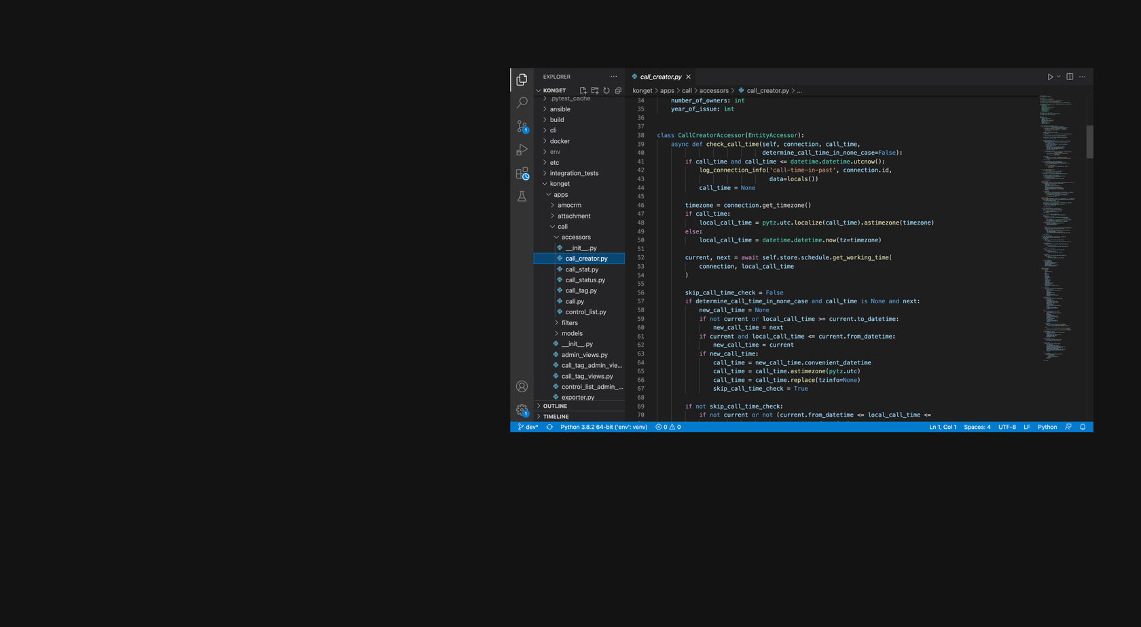This screenshot has width=1141, height=627.
Task: Select the Python 3.8.2 interpreter status item
Action: [x=604, y=427]
